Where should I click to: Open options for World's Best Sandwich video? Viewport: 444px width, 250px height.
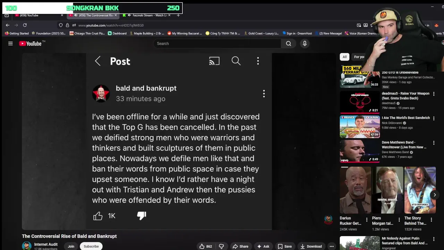434,118
